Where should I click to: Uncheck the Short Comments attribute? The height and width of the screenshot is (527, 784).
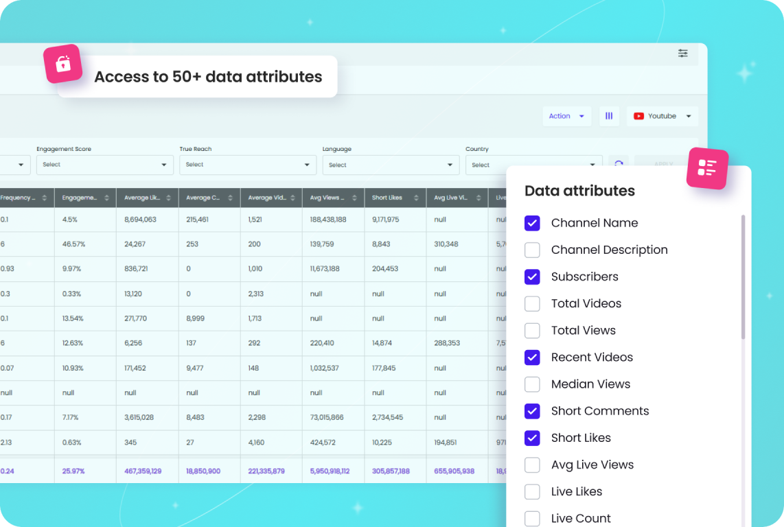[532, 411]
